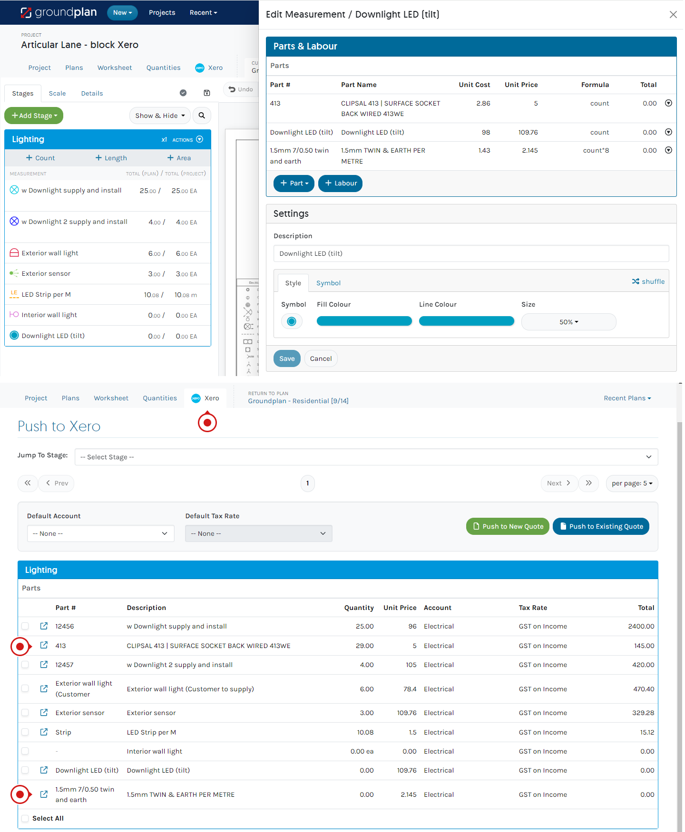Open options for Downlight LED (tilt) part row

[668, 132]
